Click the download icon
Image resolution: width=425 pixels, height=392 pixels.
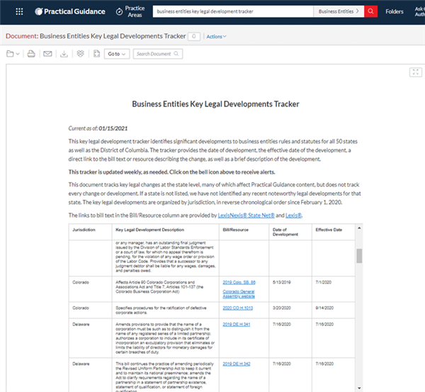pyautogui.click(x=64, y=54)
